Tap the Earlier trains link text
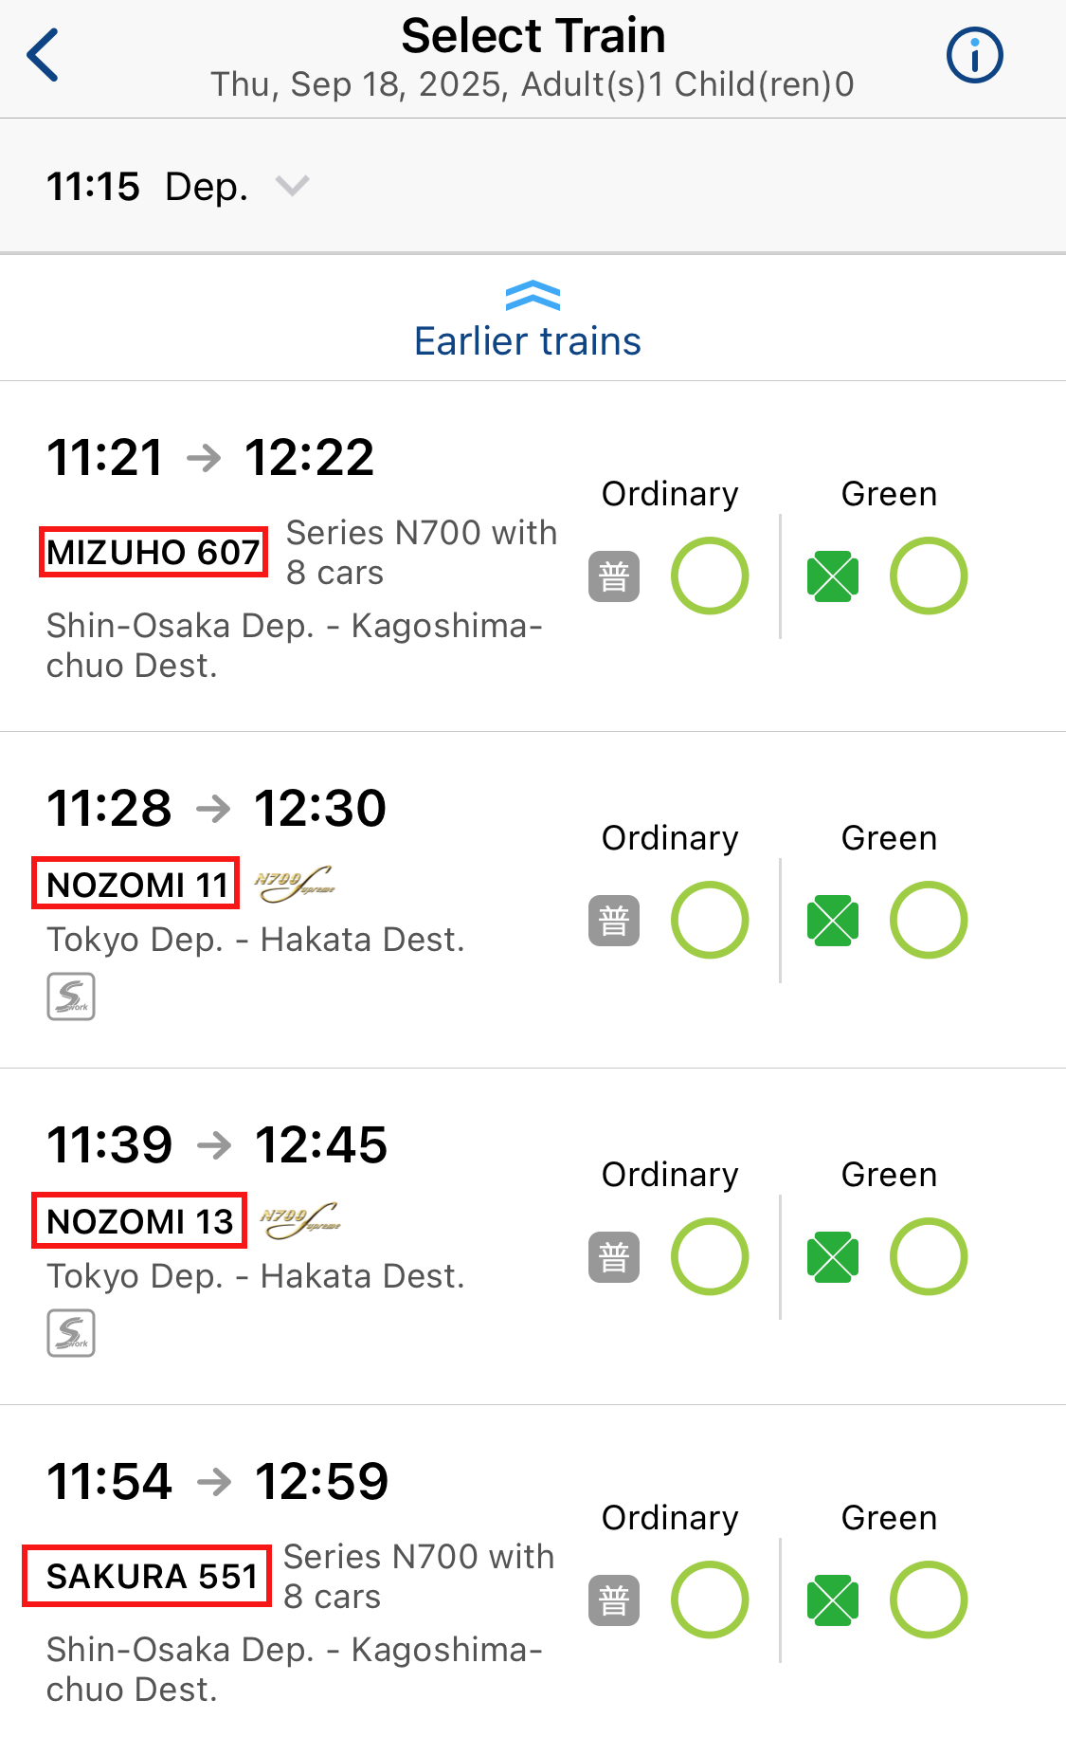 click(528, 340)
